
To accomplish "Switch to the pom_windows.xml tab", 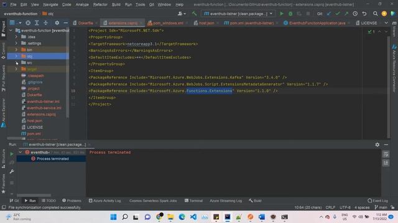I will click(x=168, y=23).
